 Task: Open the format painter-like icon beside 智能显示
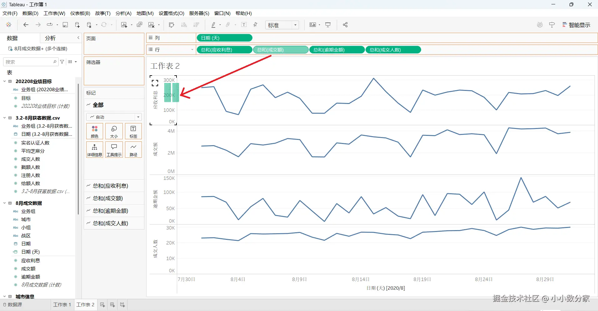click(552, 25)
